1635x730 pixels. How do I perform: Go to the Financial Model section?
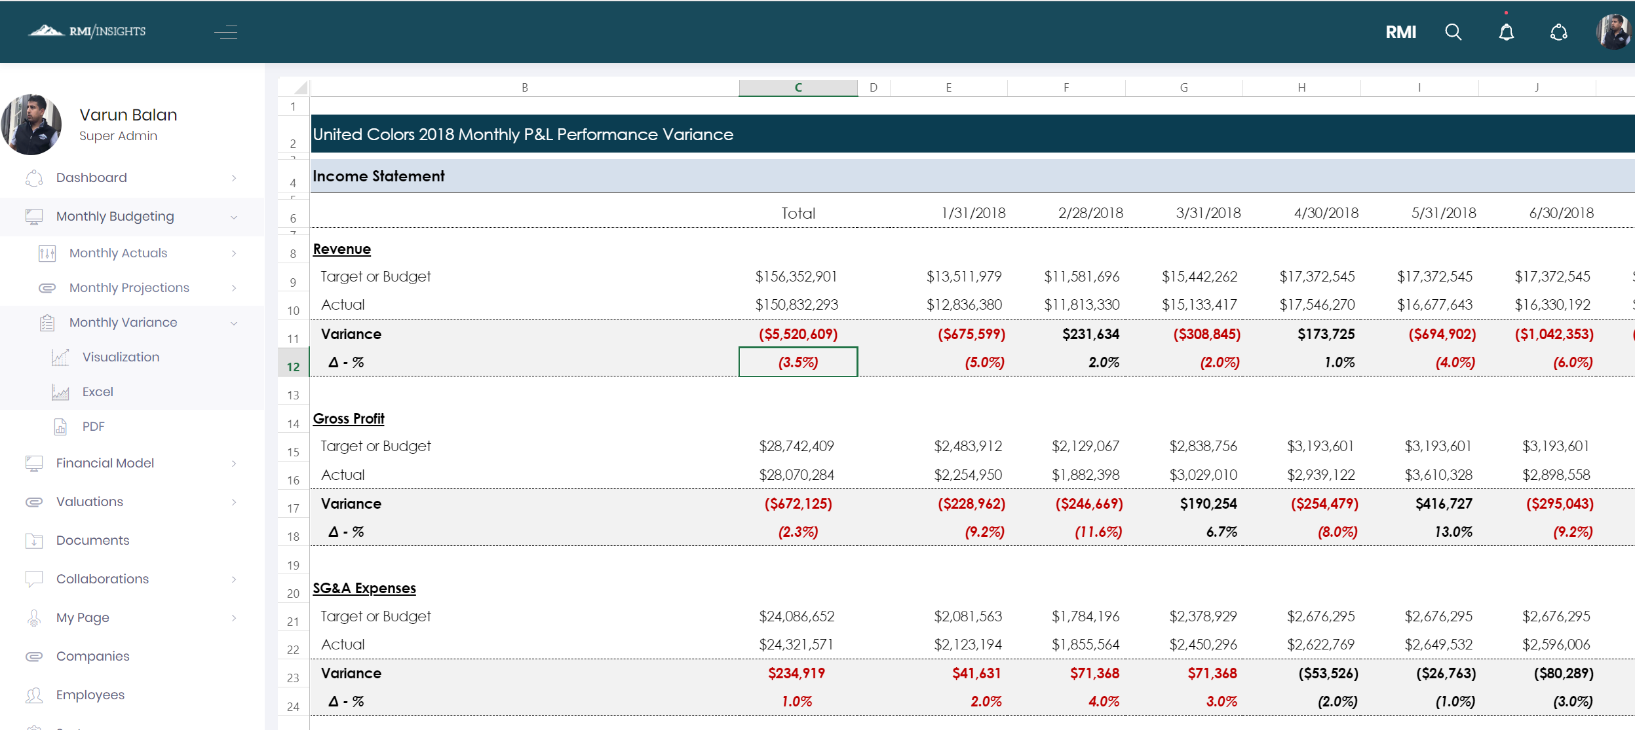106,464
